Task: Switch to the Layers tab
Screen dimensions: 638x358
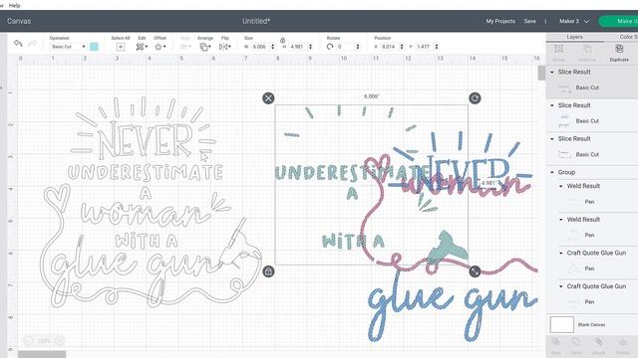Action: 574,37
